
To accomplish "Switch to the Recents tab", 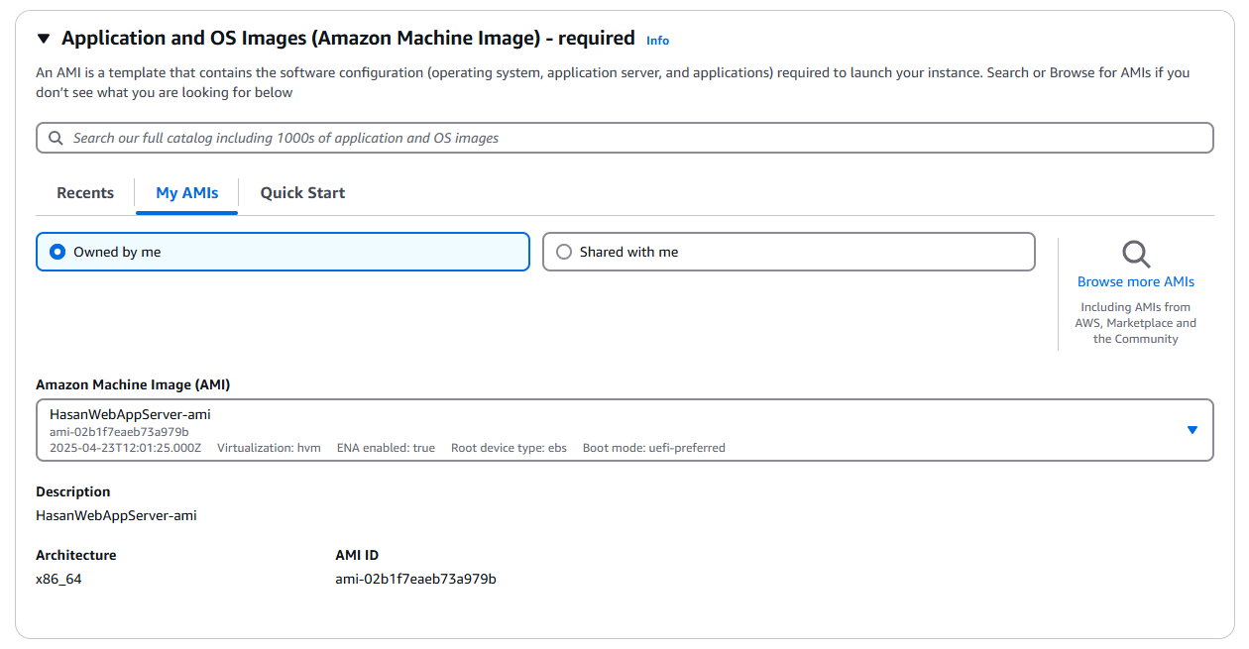I will pos(85,193).
